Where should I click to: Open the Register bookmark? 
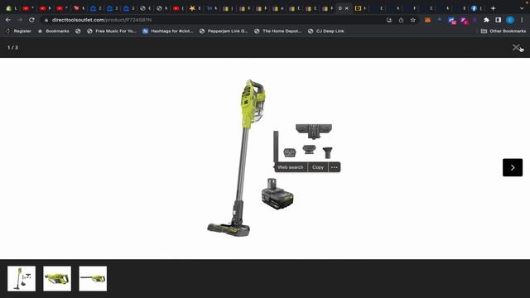(19, 31)
